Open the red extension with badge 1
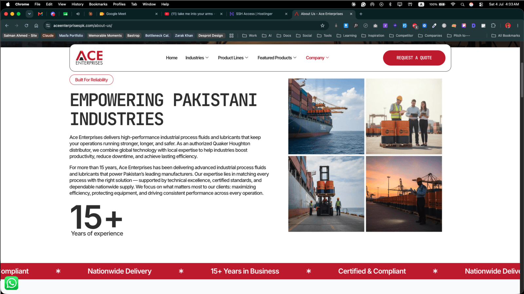 [x=415, y=26]
